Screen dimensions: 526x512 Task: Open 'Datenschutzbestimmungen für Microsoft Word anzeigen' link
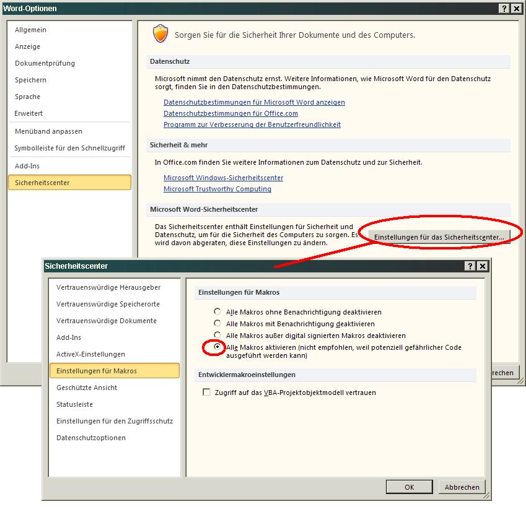click(x=254, y=102)
